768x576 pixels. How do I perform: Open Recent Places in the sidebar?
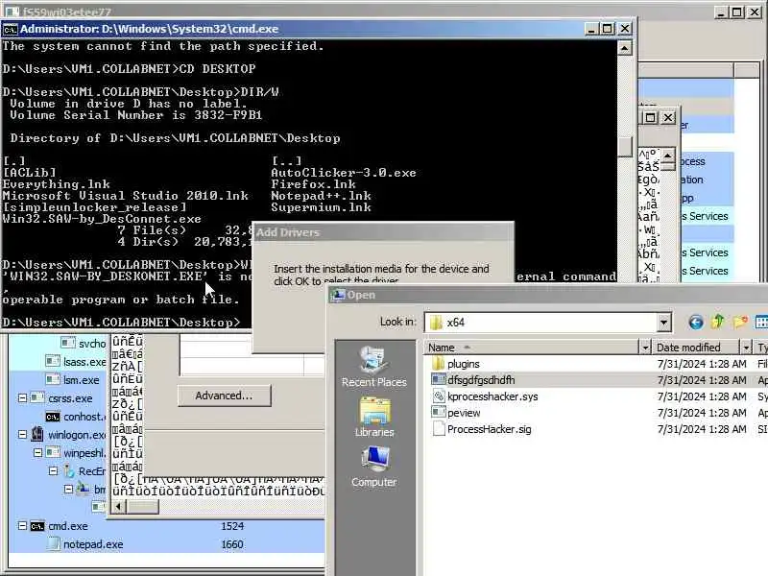coord(373,367)
